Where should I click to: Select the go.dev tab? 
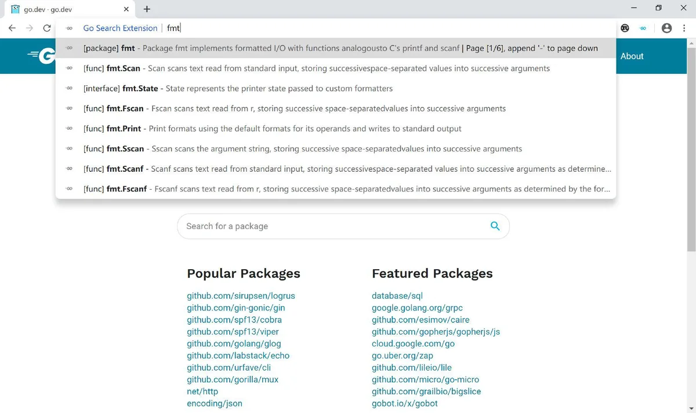(70, 9)
